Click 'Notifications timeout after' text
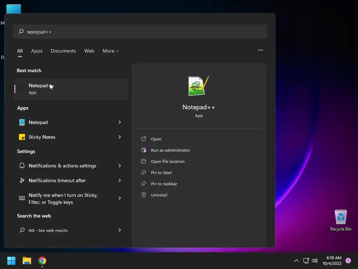 [x=57, y=180]
